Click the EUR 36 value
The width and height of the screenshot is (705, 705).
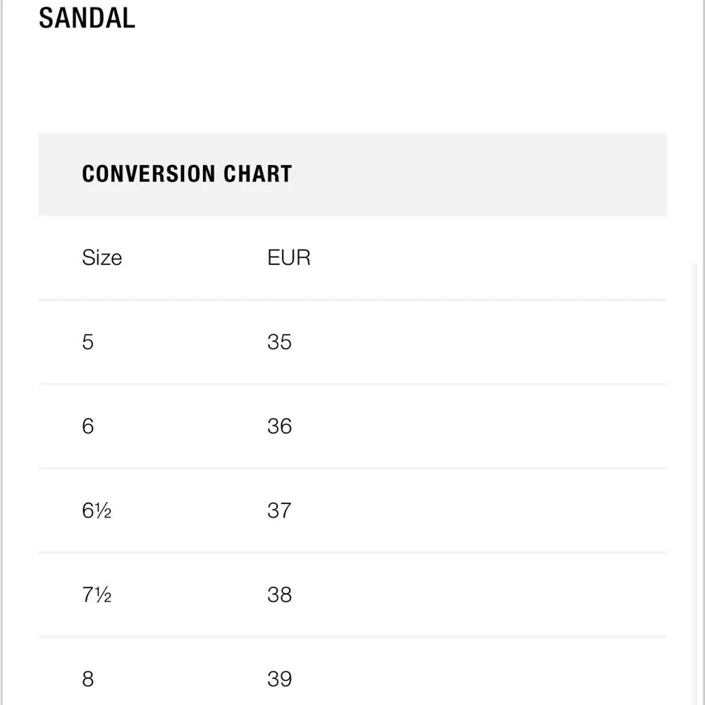[279, 426]
